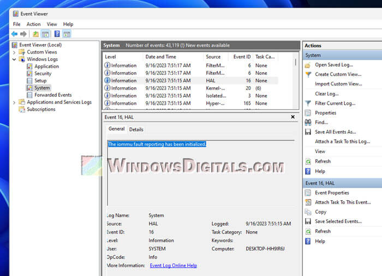
Task: Open the Event Log Online Help link
Action: [x=174, y=266]
